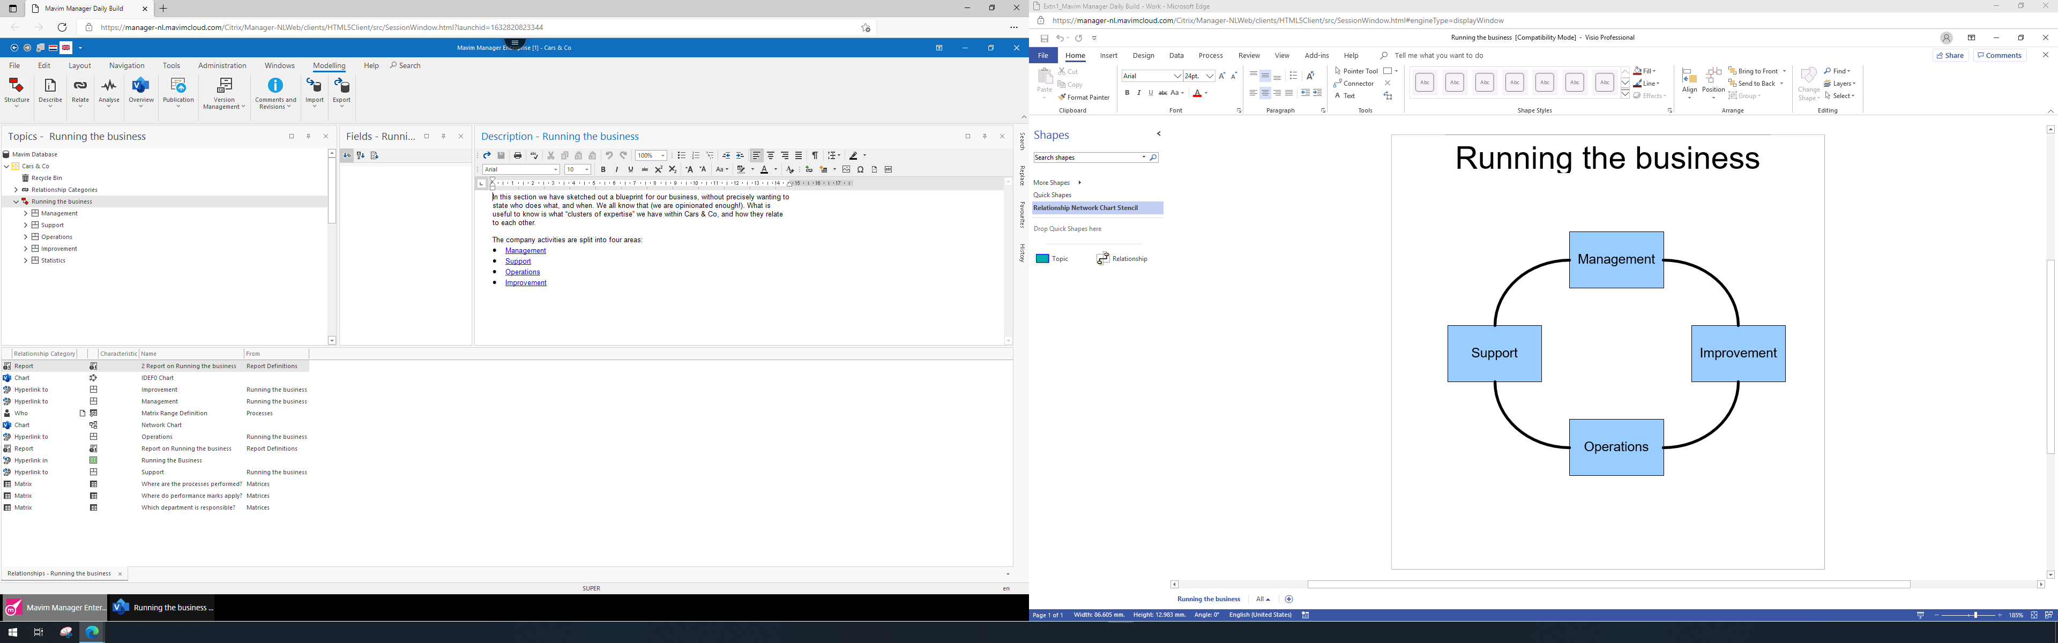Image resolution: width=2058 pixels, height=643 pixels.
Task: Insert numbered list in Description toolbar
Action: [696, 156]
